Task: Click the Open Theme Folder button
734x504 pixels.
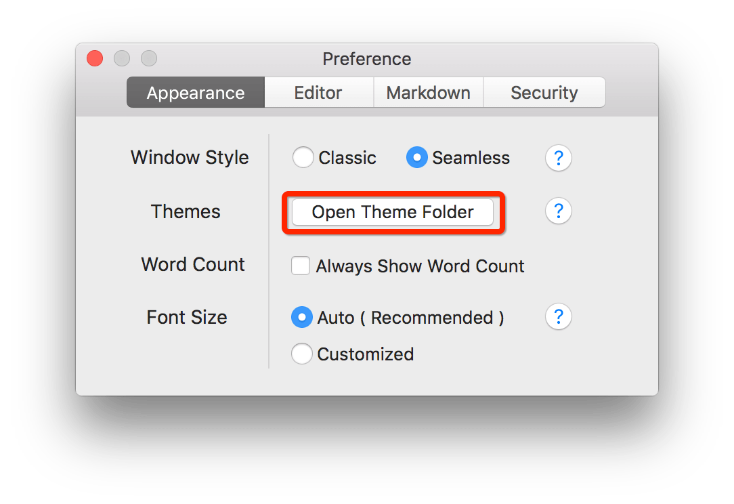Action: tap(393, 212)
